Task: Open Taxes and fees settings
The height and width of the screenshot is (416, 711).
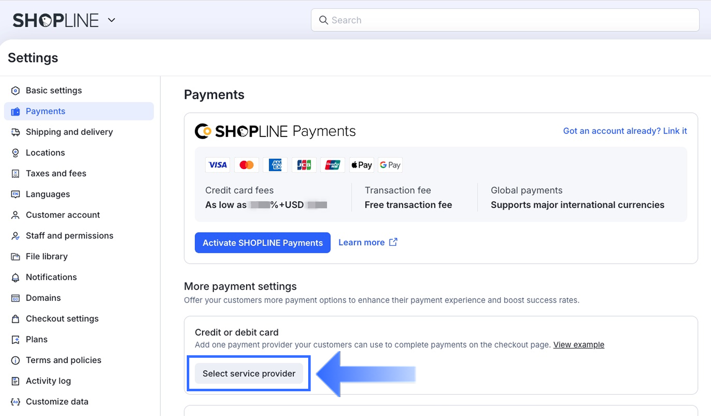Action: tap(56, 173)
